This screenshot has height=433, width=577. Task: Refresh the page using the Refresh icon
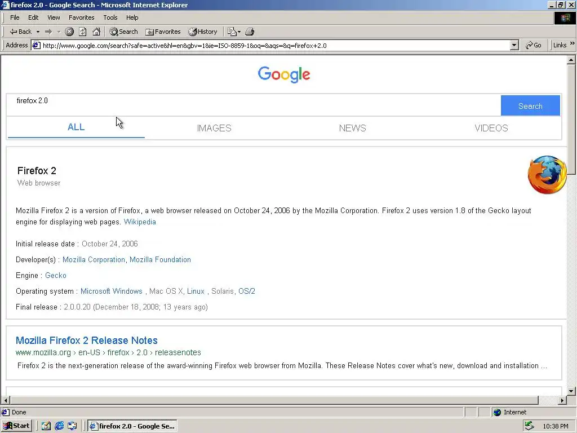[x=83, y=32]
